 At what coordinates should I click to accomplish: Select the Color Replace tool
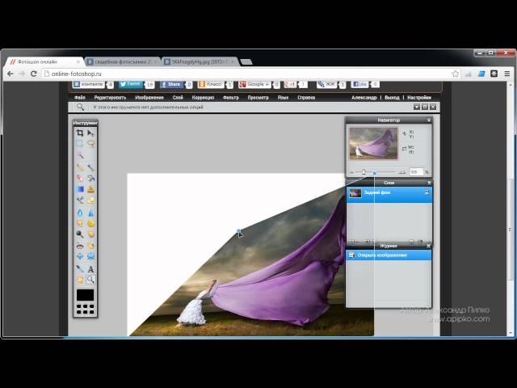(80, 200)
